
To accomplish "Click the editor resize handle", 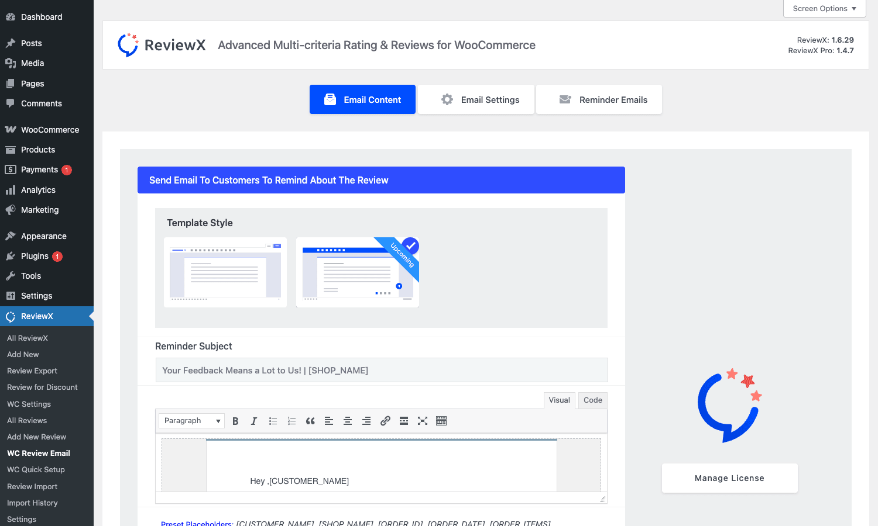I will [603, 499].
